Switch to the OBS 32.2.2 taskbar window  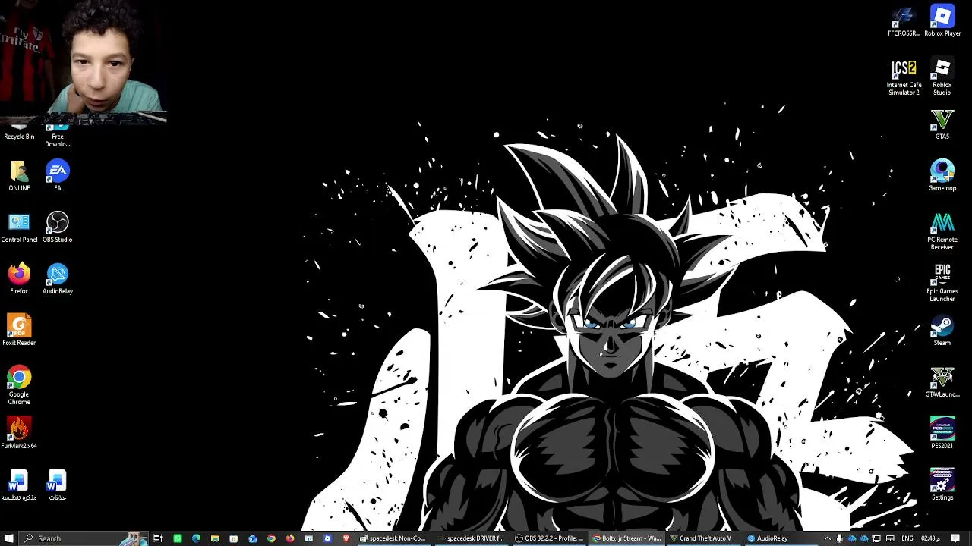click(x=549, y=538)
